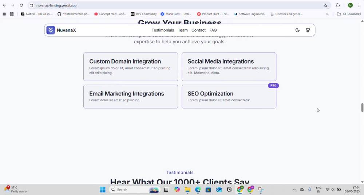The image size is (364, 195).
Task: Open Notion app from taskbar
Action: click(229, 190)
